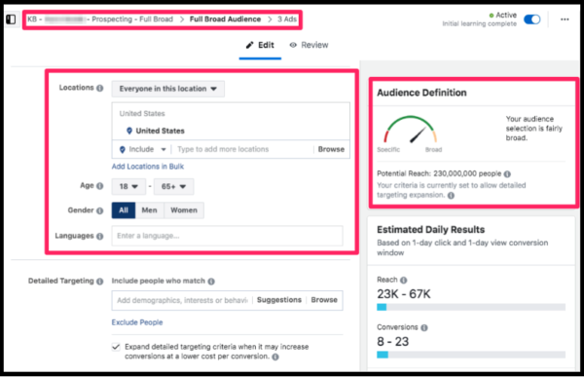Click Initial learning complete status text

[x=479, y=23]
